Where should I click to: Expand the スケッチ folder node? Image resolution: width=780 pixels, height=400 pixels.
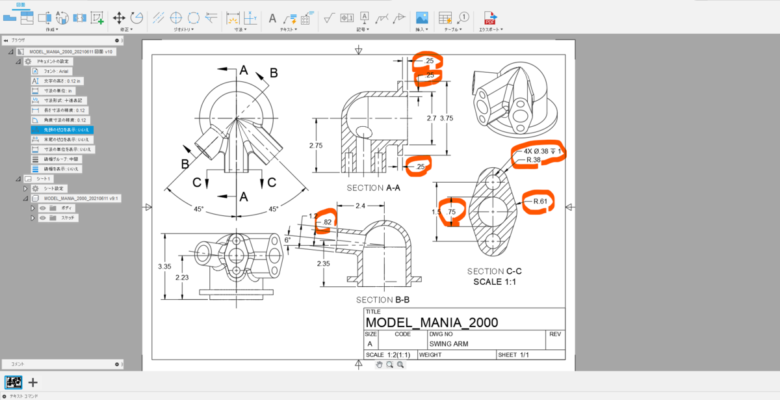34,218
